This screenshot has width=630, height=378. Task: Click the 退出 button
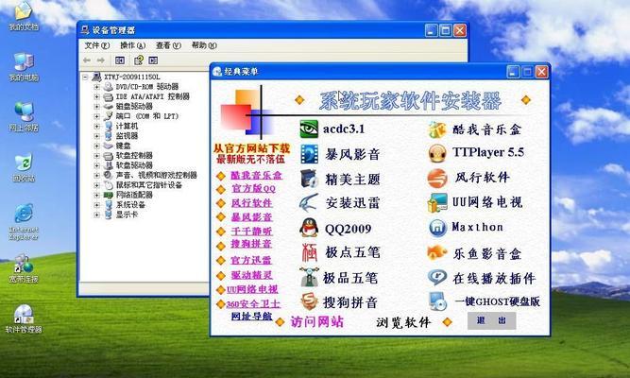click(491, 320)
